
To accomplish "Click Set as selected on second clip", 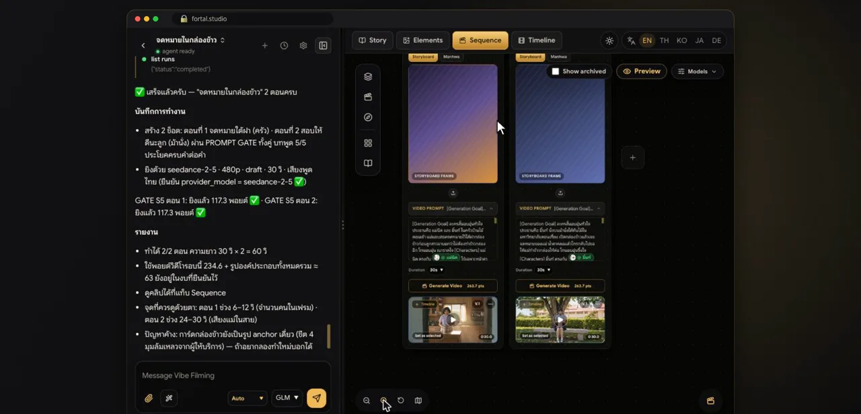I will (x=535, y=336).
